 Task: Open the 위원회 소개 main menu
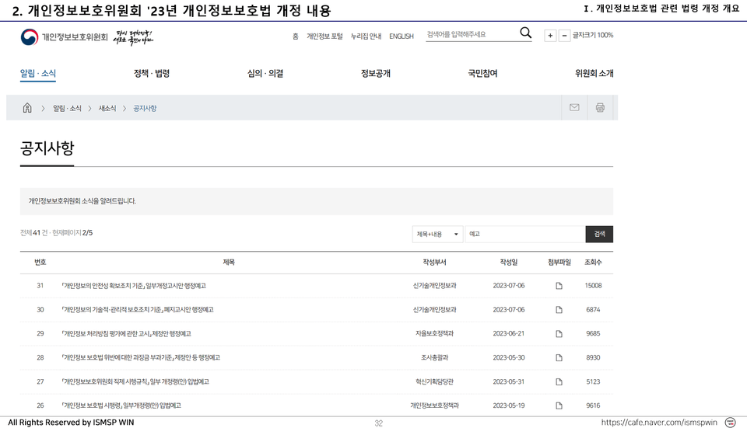[594, 73]
